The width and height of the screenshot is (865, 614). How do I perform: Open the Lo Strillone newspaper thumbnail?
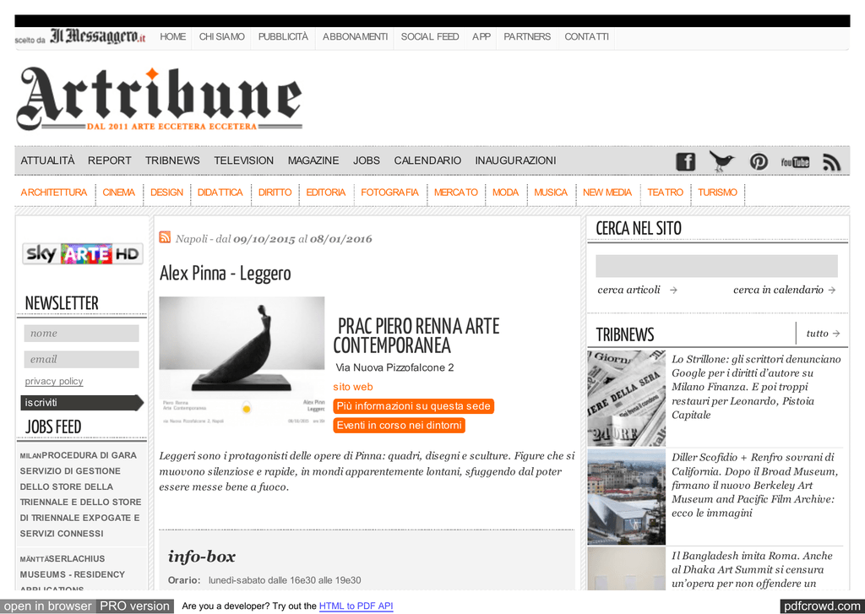(626, 399)
